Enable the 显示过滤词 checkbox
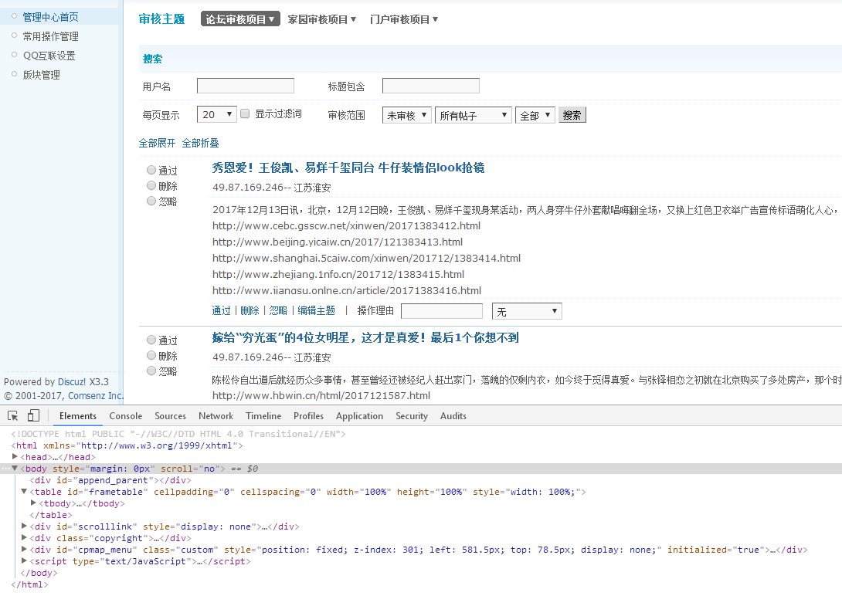The height and width of the screenshot is (606, 842). (245, 113)
